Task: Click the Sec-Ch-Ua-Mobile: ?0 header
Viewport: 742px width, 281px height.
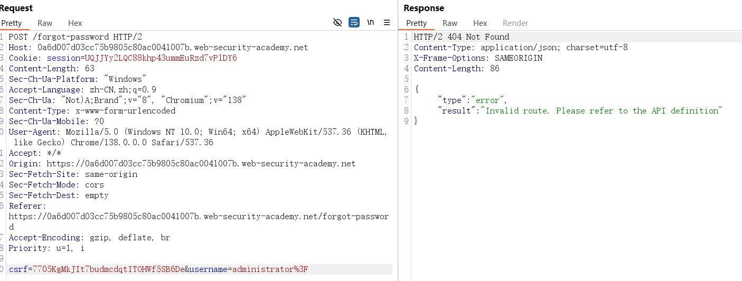Action: click(57, 121)
